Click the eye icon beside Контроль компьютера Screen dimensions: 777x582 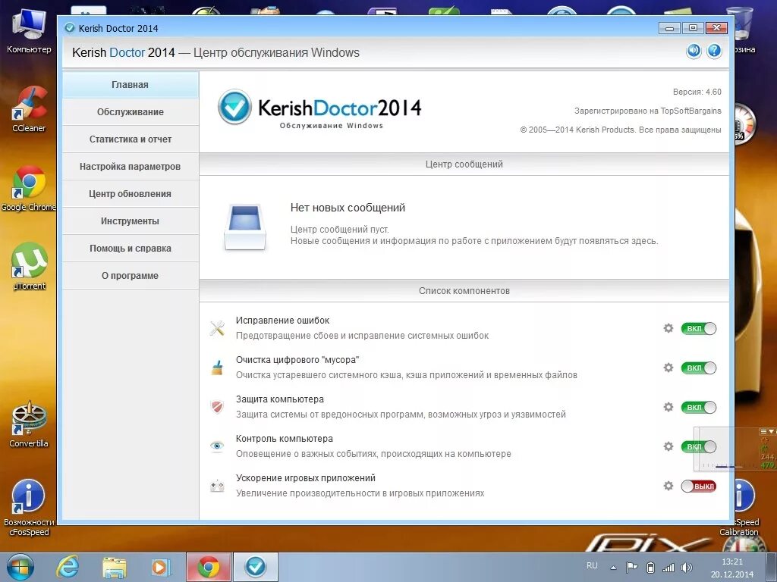tap(217, 446)
